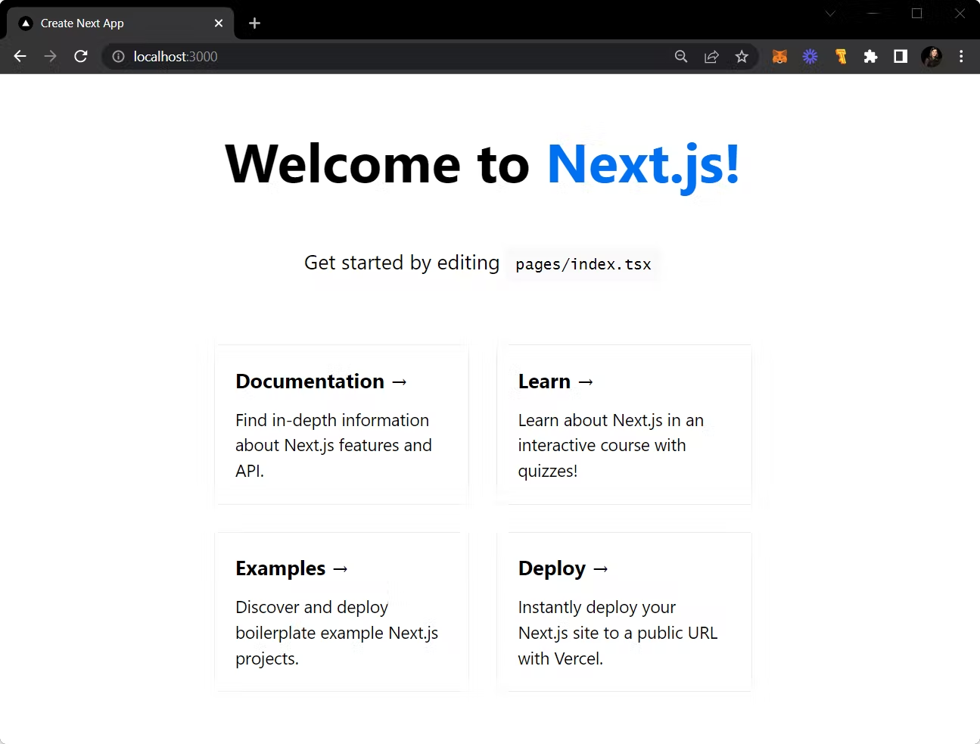Open the MetaMask fox extension
980x744 pixels.
point(779,56)
